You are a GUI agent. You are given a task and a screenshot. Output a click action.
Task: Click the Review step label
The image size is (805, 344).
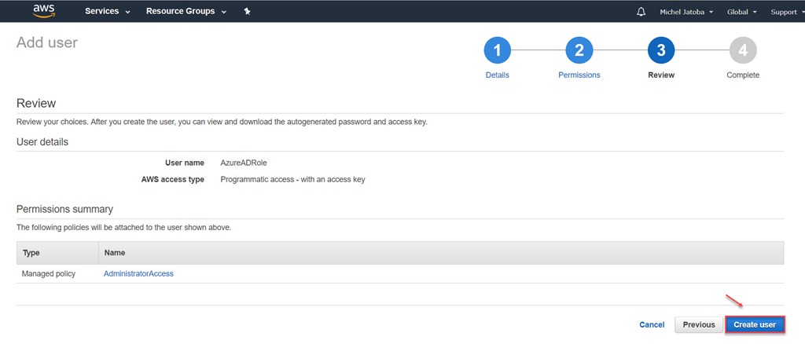[661, 75]
